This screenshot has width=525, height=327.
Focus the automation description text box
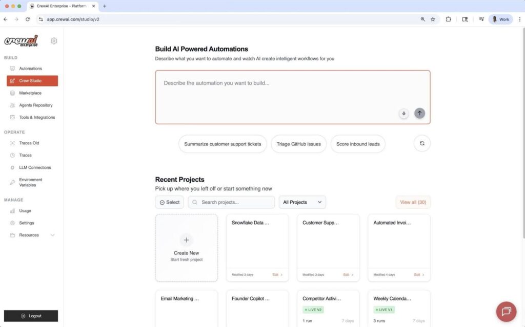tap(293, 97)
